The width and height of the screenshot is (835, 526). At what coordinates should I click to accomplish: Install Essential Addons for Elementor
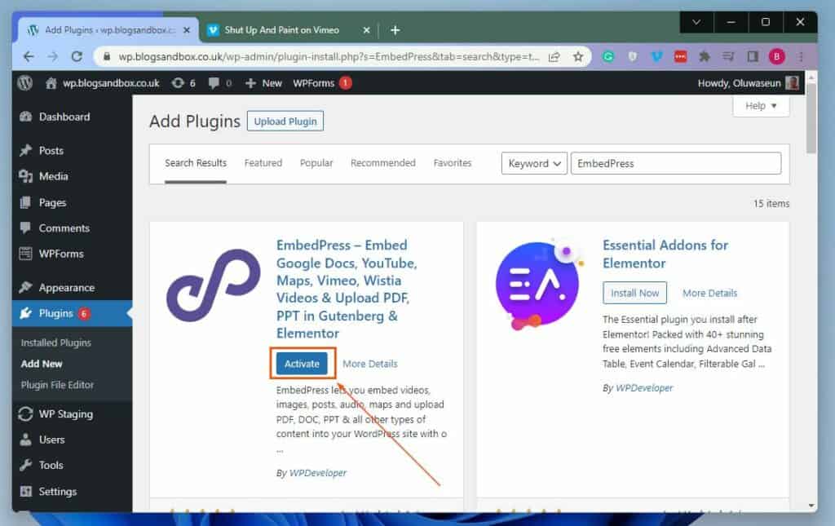pyautogui.click(x=634, y=293)
